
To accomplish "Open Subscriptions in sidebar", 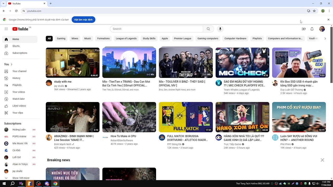I will click(20, 53).
